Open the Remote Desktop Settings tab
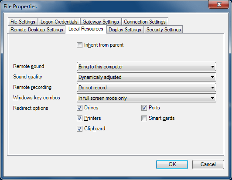This screenshot has width=232, height=180. [x=37, y=30]
